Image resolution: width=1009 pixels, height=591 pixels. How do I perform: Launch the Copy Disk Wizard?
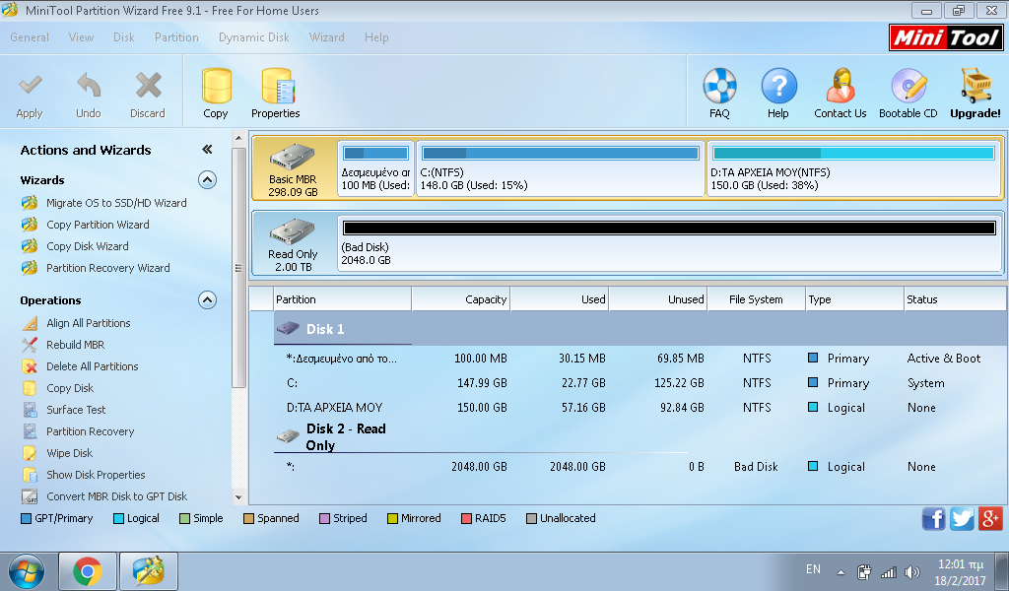coord(88,246)
